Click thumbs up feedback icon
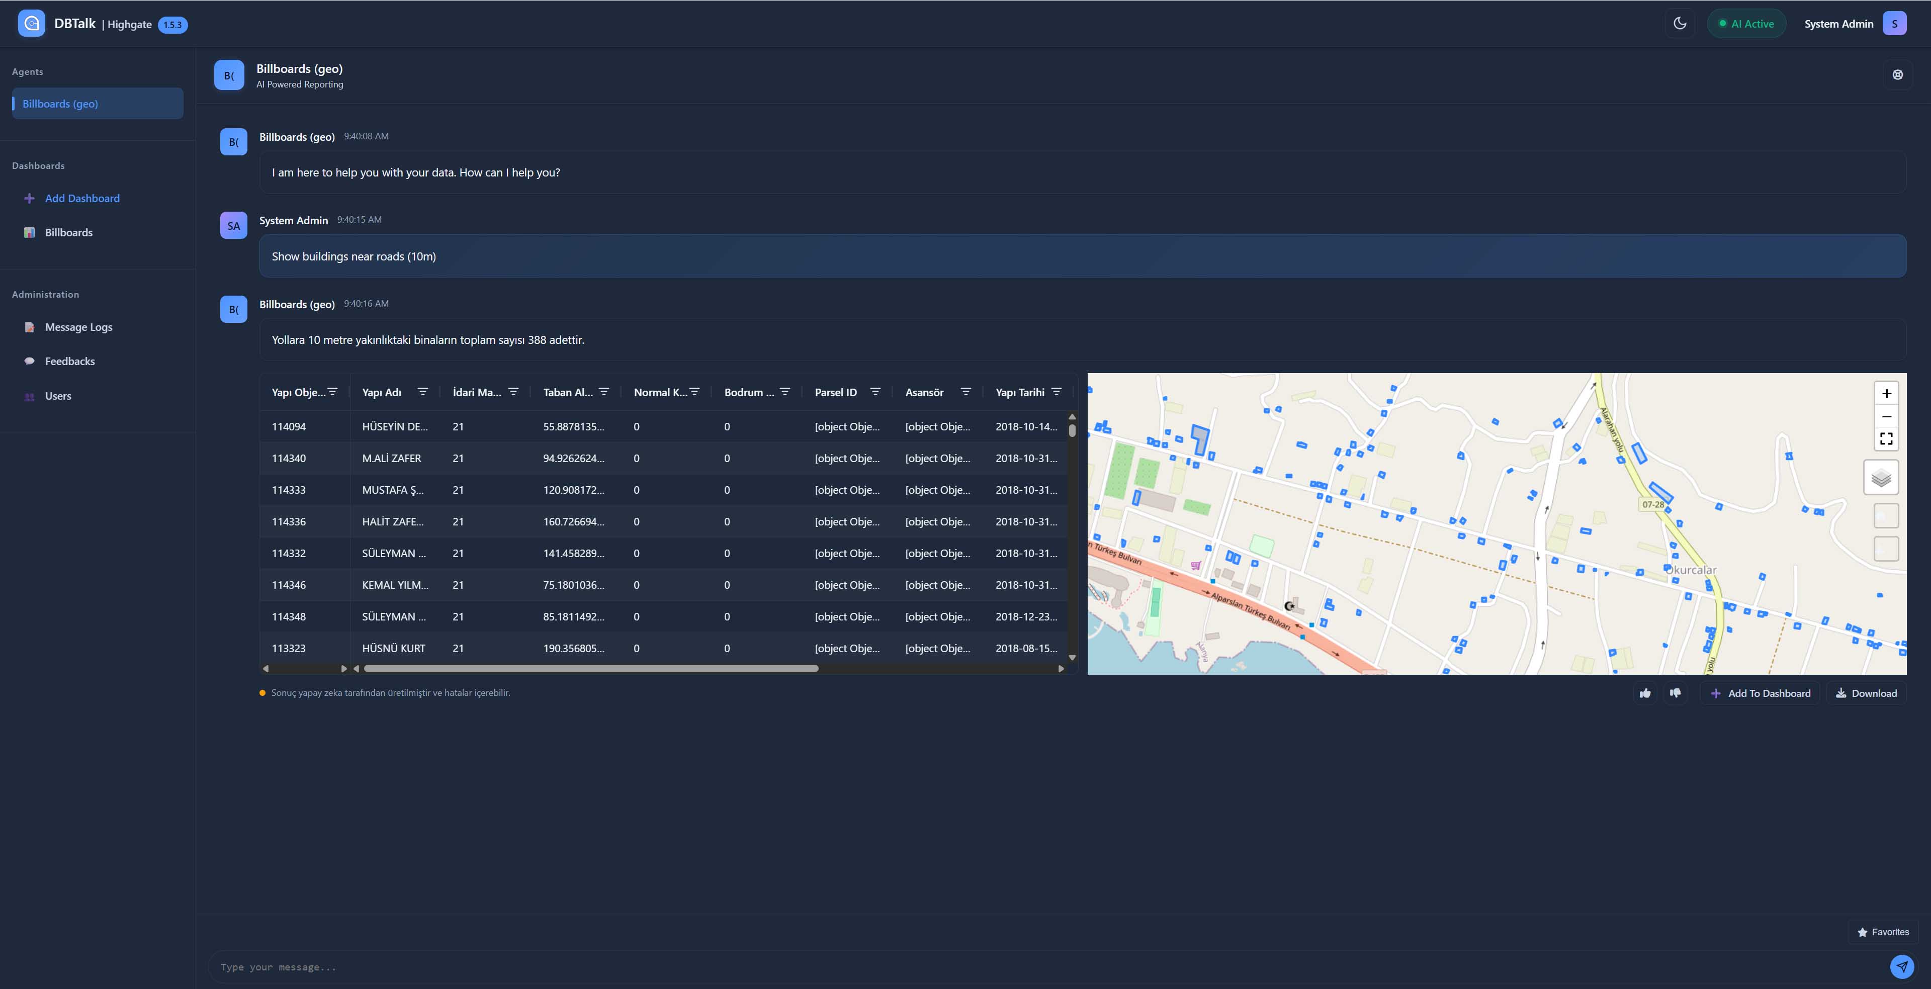The width and height of the screenshot is (1931, 989). click(x=1645, y=693)
